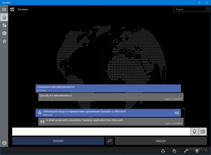Select 'A small review with screenshots' translation text

click(85, 120)
